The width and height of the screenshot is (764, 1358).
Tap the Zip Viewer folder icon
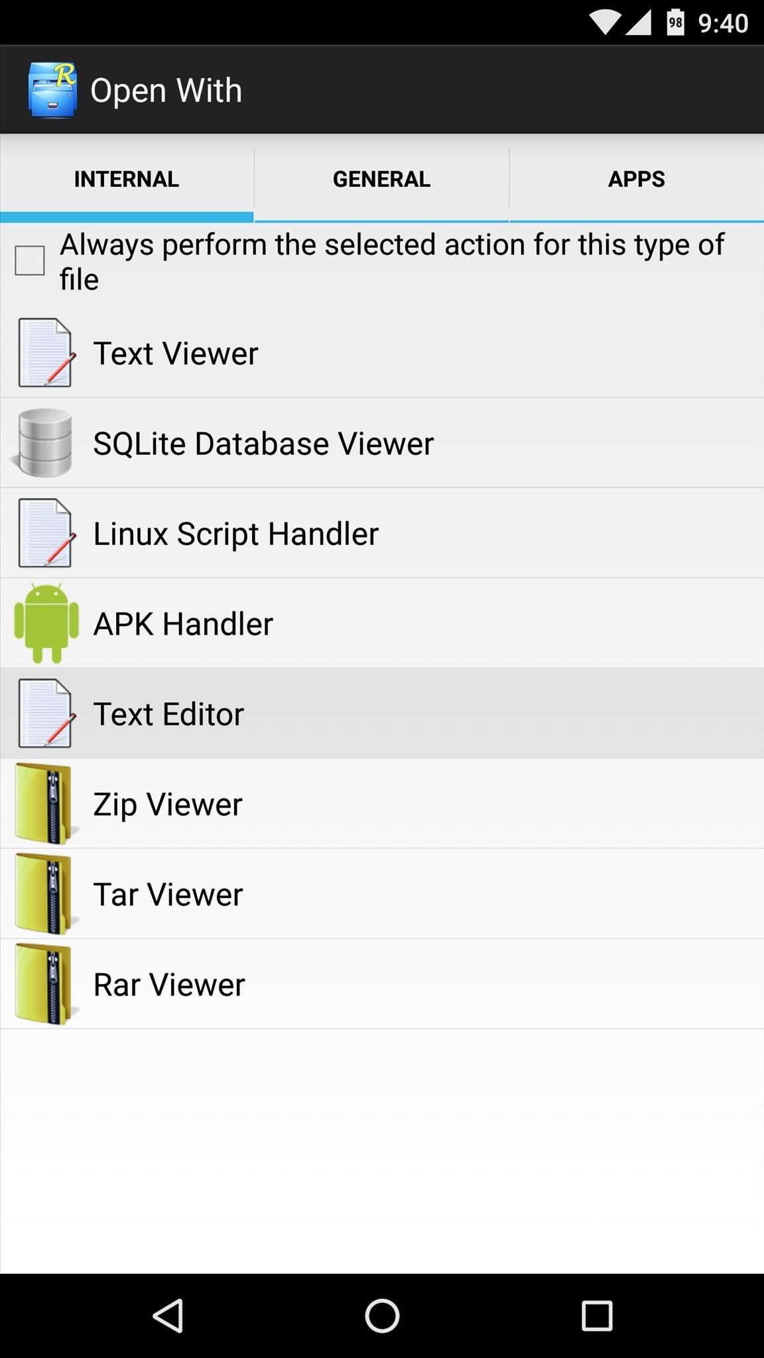(45, 804)
